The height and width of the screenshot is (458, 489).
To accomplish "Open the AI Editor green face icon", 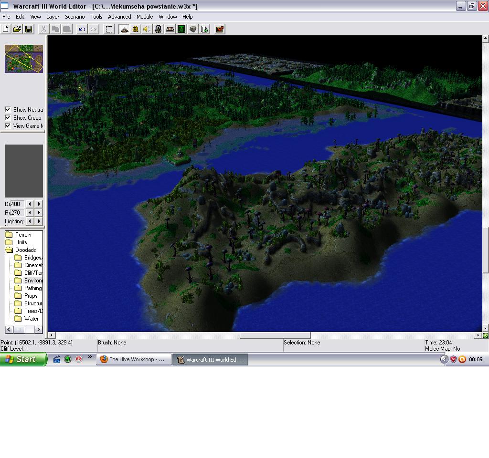I will point(181,29).
